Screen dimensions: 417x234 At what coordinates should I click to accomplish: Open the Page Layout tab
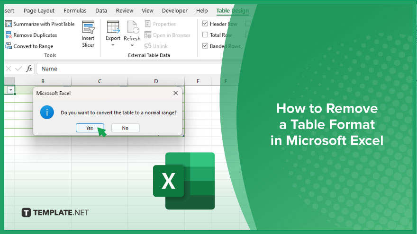coord(39,10)
